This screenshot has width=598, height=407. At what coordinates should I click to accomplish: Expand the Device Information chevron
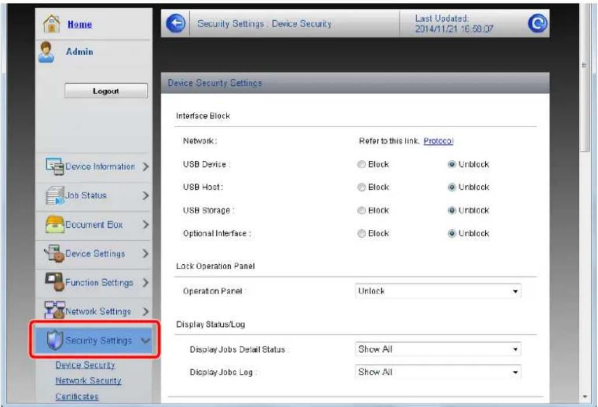[x=145, y=167]
